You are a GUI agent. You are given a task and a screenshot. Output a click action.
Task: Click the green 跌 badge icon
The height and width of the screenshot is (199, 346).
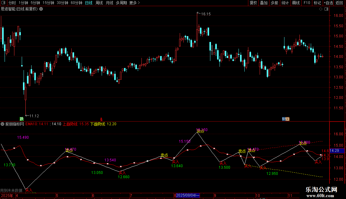click(21, 119)
